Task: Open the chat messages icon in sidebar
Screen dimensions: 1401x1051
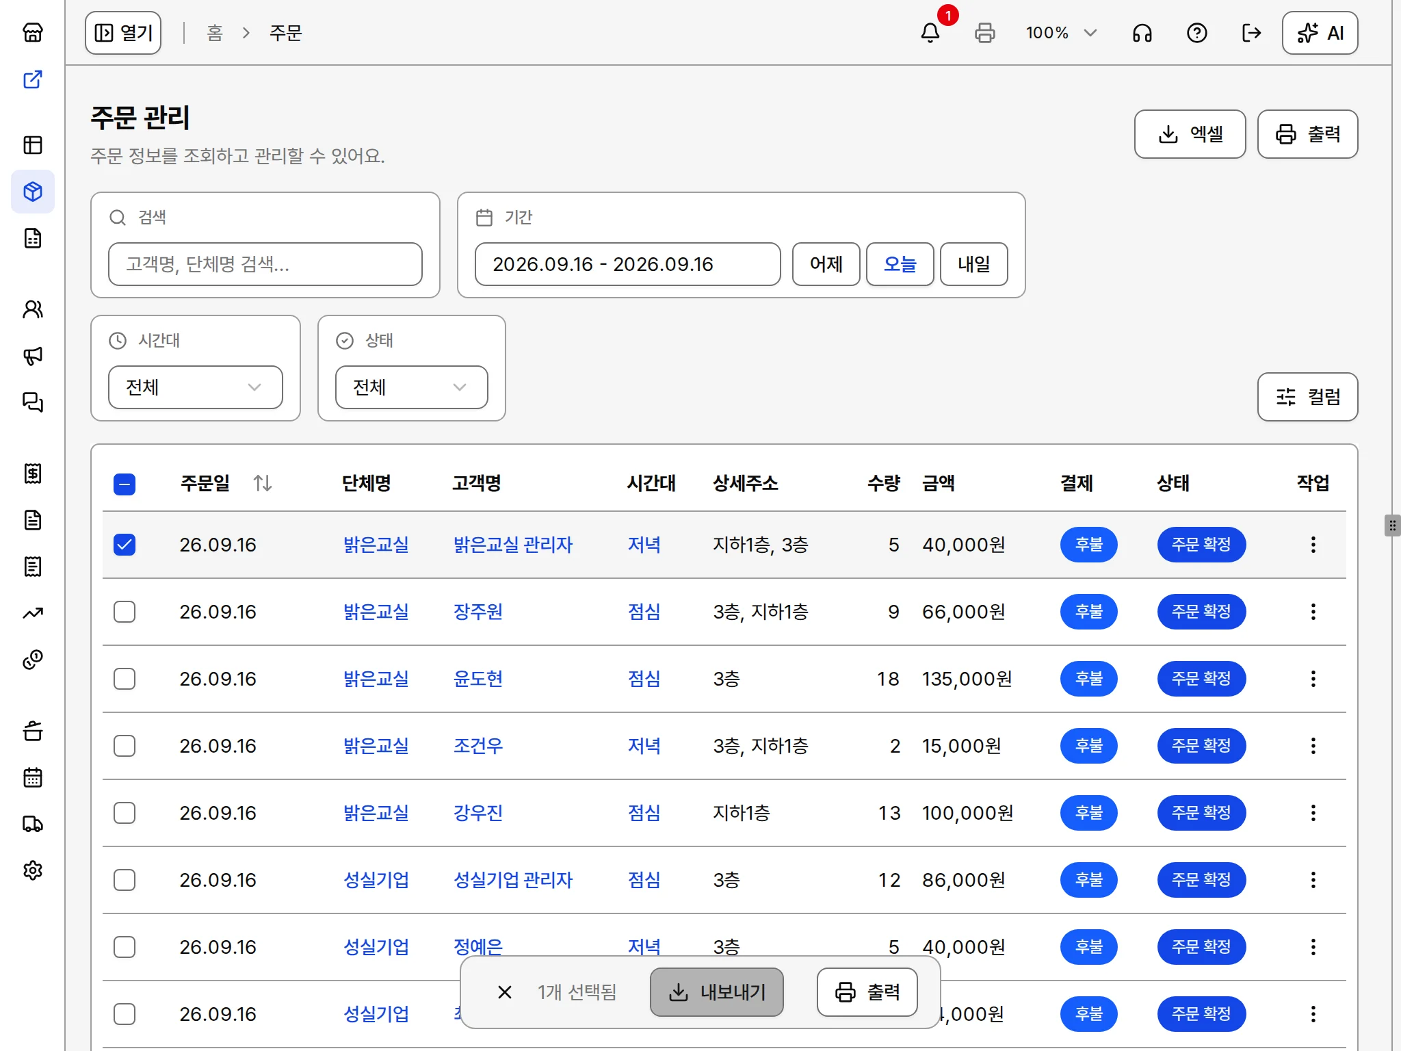Action: 33,402
